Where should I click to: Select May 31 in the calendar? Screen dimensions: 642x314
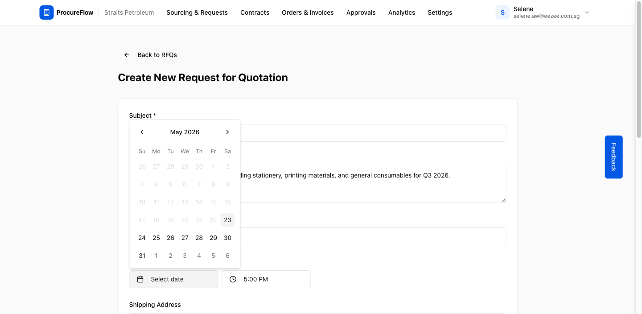[x=142, y=256]
